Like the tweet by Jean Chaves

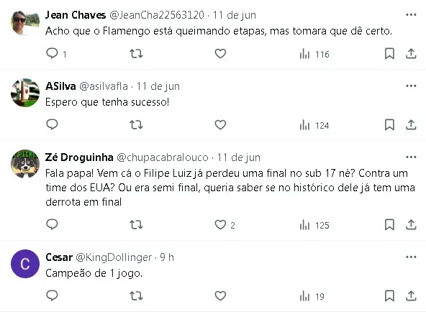(x=220, y=54)
